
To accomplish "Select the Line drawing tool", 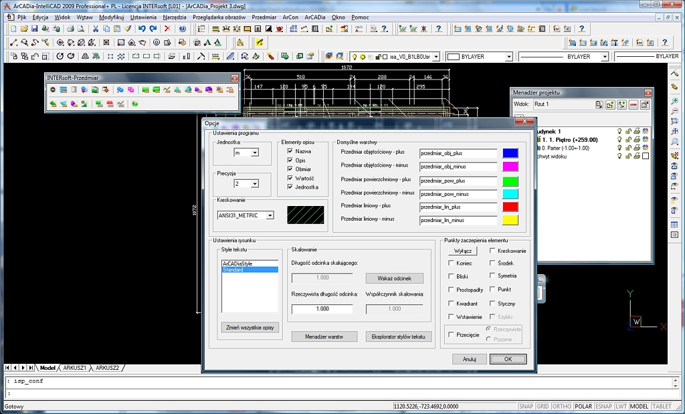I will (13, 43).
